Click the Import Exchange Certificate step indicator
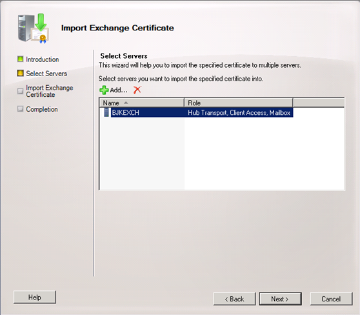Image resolution: width=360 pixels, height=315 pixels. pos(20,91)
